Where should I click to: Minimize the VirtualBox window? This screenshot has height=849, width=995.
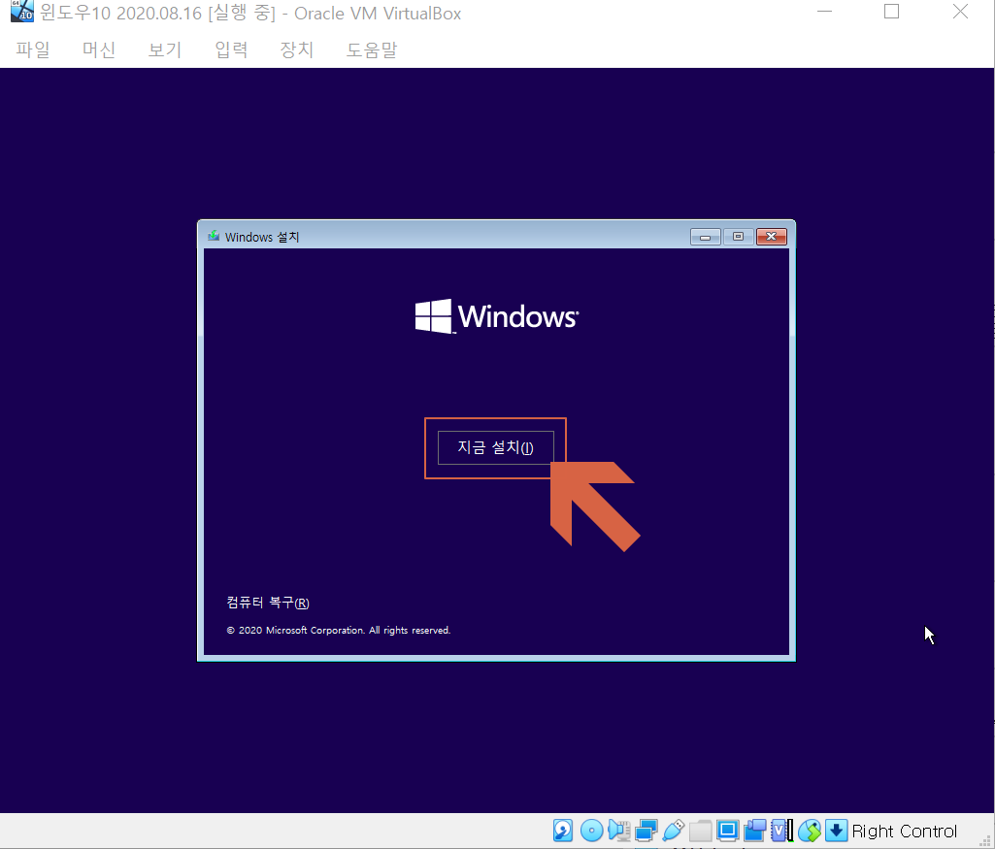point(824,12)
